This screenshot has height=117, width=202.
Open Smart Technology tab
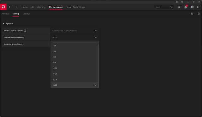click(76, 7)
